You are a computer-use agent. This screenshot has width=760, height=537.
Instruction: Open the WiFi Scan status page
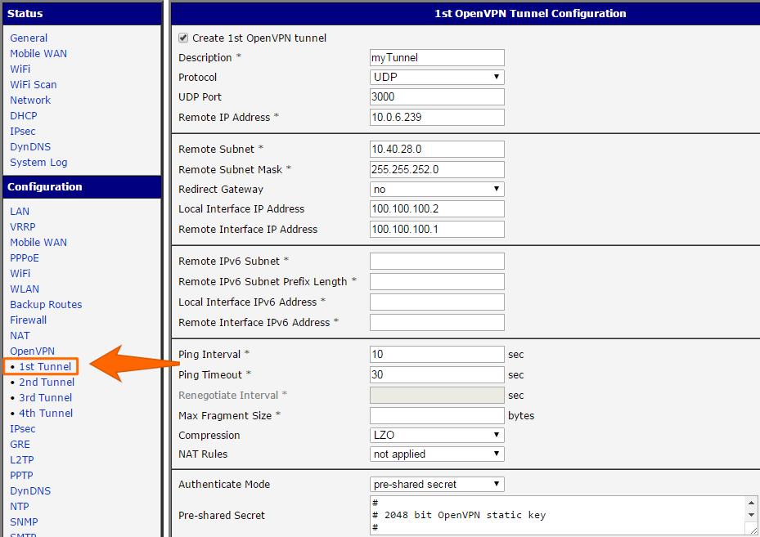click(x=33, y=84)
